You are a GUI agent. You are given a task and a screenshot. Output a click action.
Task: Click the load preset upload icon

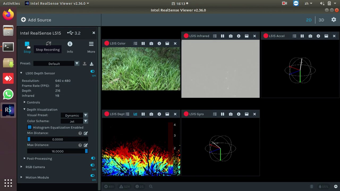[84, 64]
